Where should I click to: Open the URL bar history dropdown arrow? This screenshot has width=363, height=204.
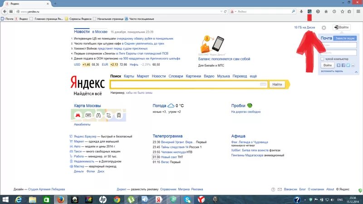[221, 11]
